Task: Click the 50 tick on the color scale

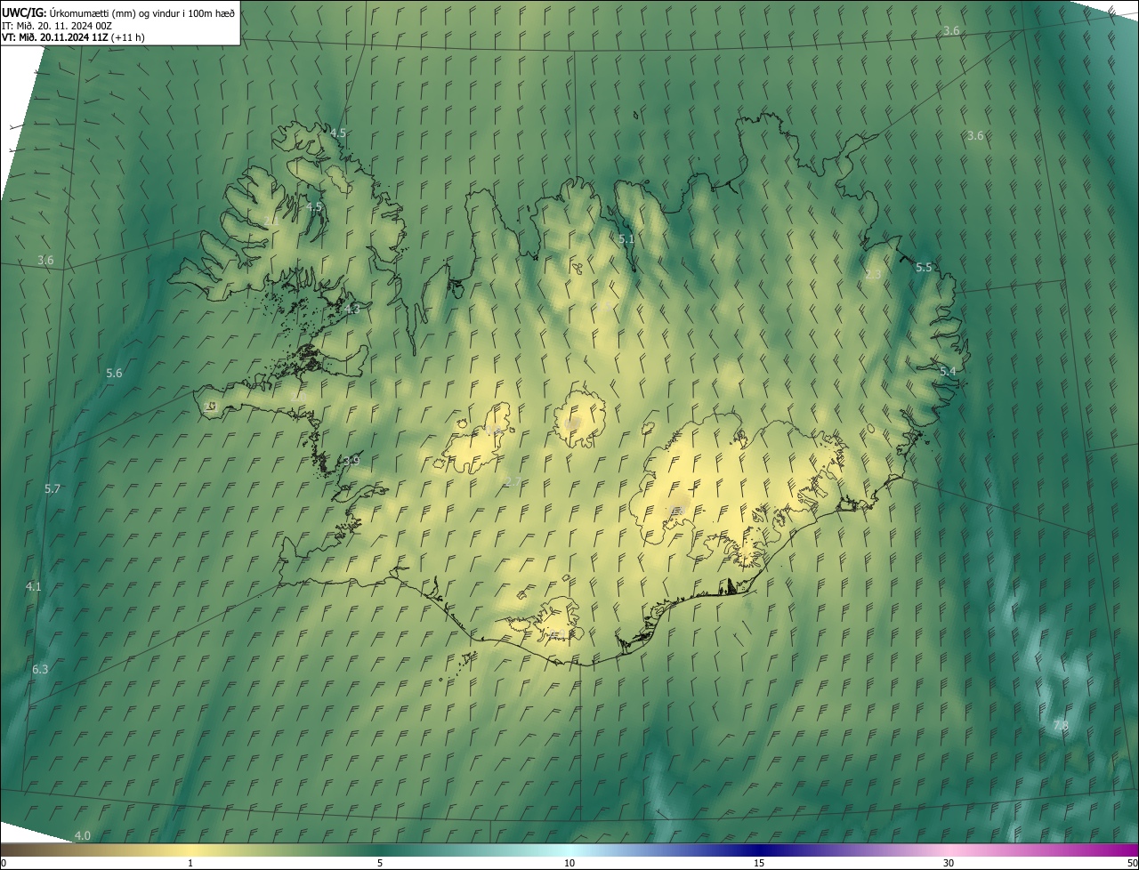Action: pos(1132,864)
